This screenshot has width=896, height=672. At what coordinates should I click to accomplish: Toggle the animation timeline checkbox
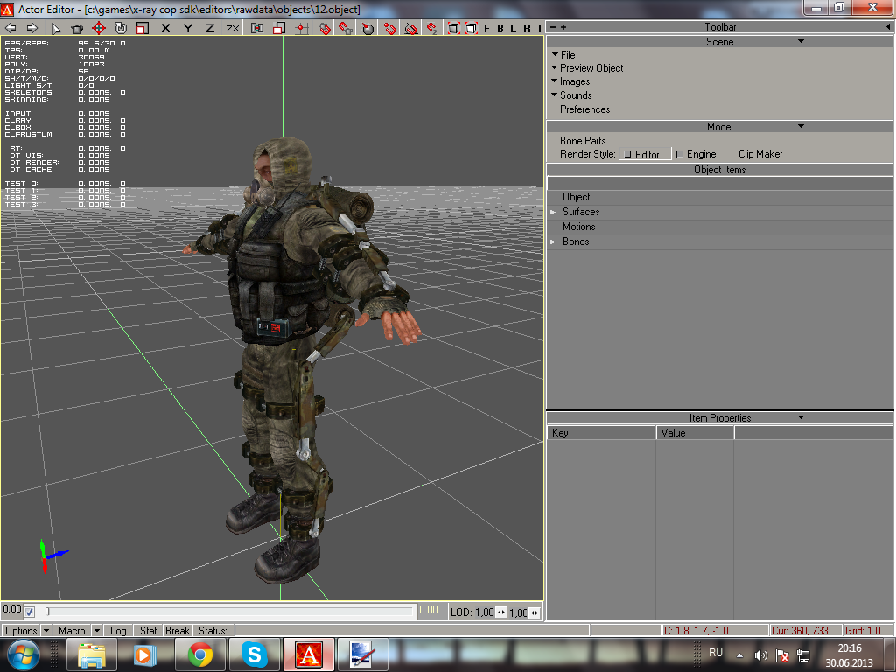[30, 612]
